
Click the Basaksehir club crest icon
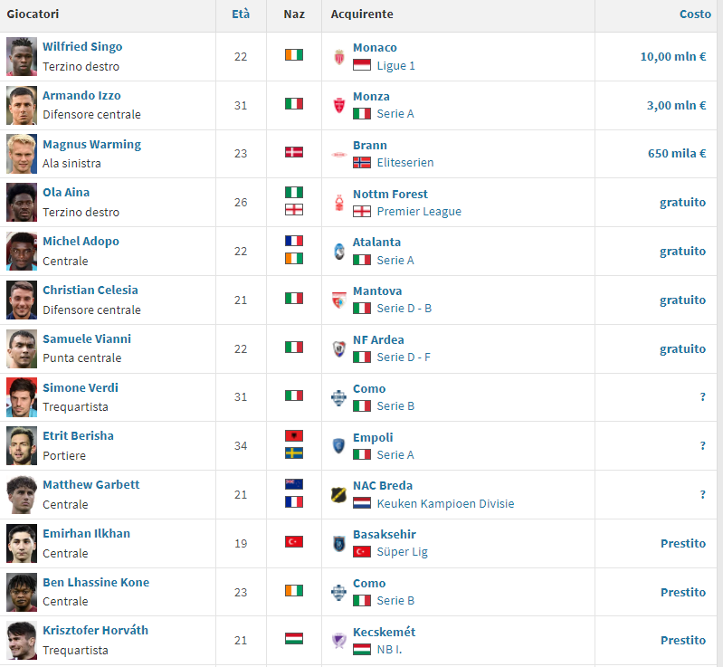pos(339,544)
